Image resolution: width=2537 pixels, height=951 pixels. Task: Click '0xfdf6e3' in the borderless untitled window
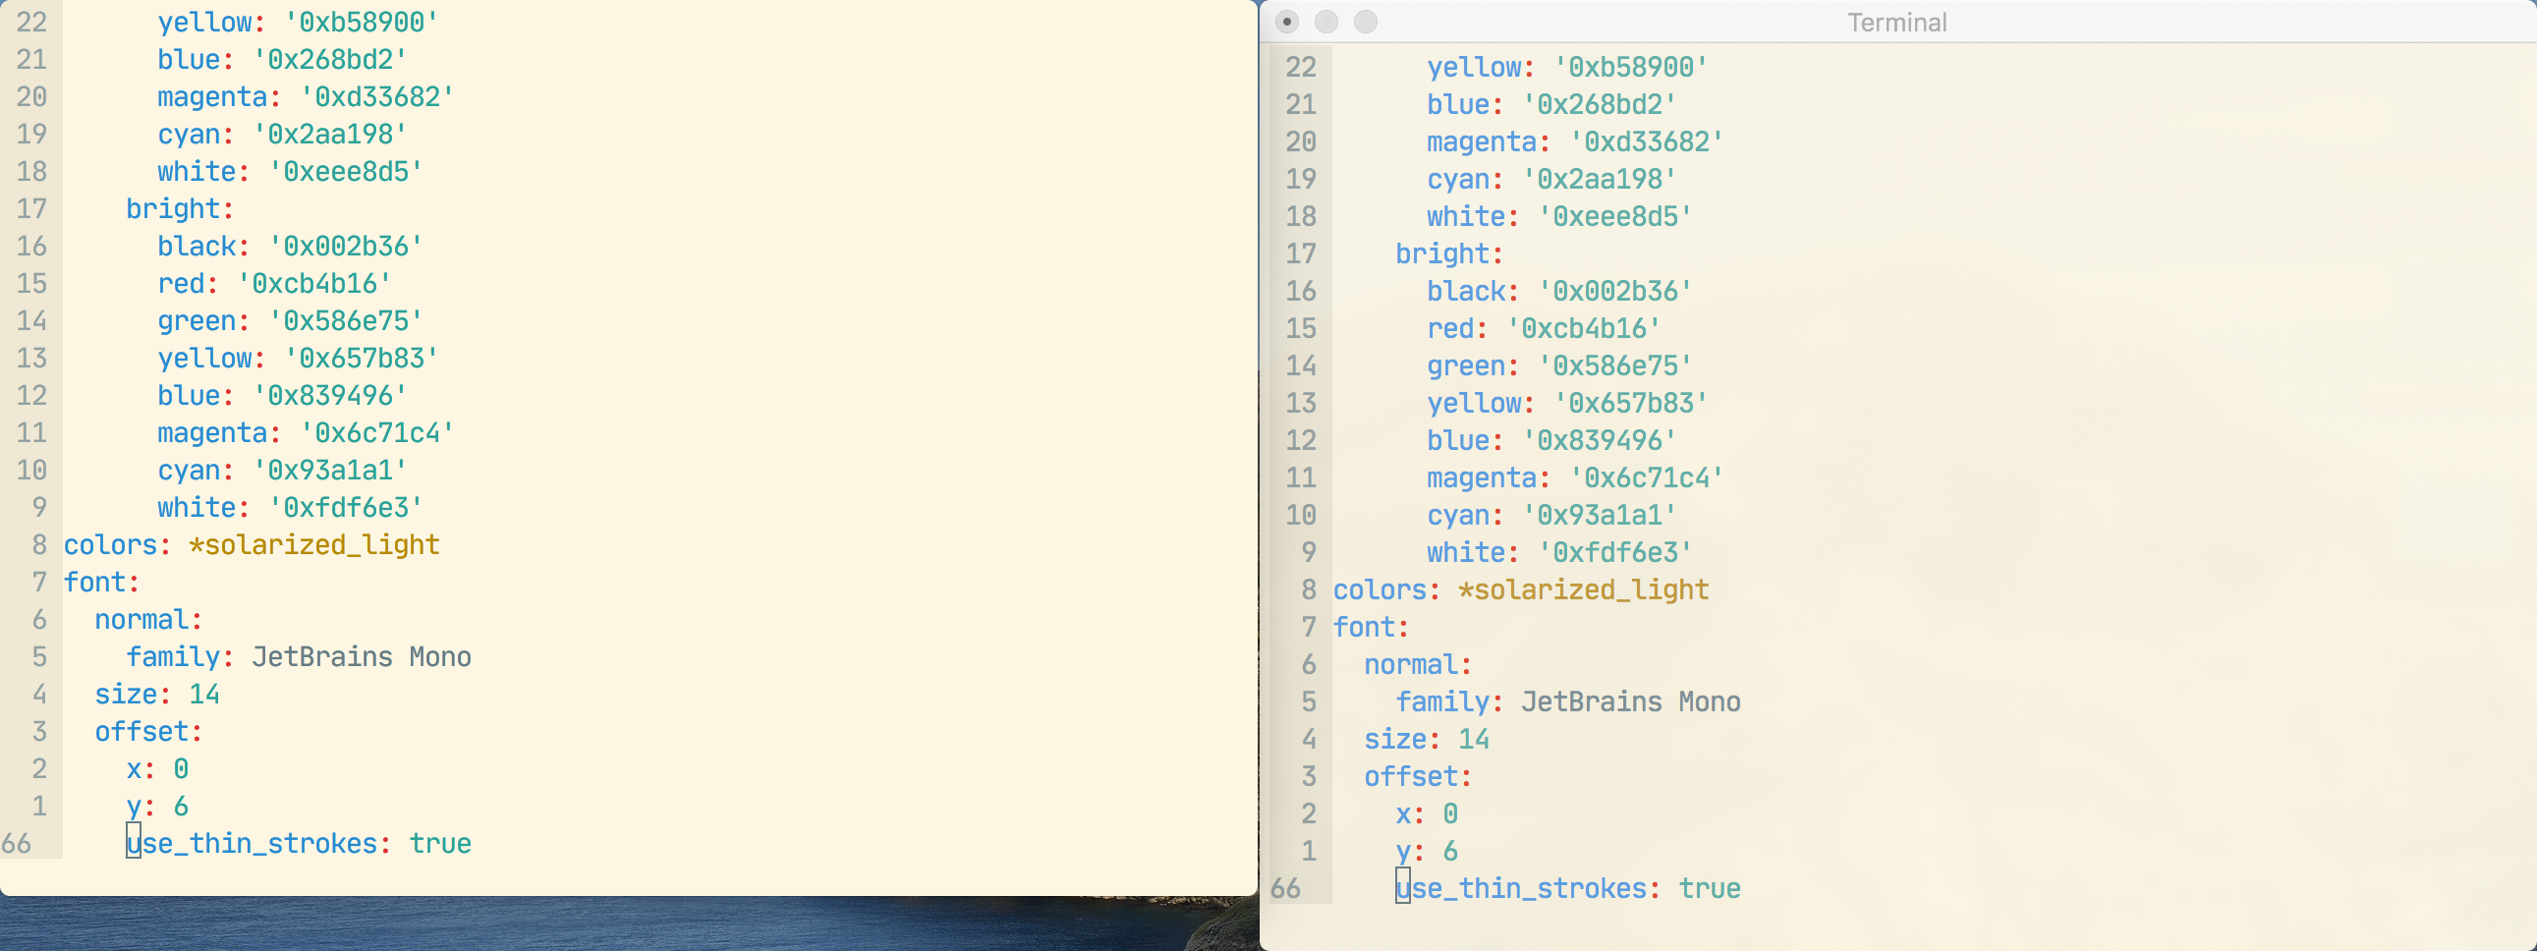346,508
